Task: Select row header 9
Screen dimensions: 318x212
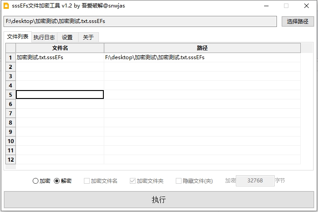Action: tap(11, 132)
